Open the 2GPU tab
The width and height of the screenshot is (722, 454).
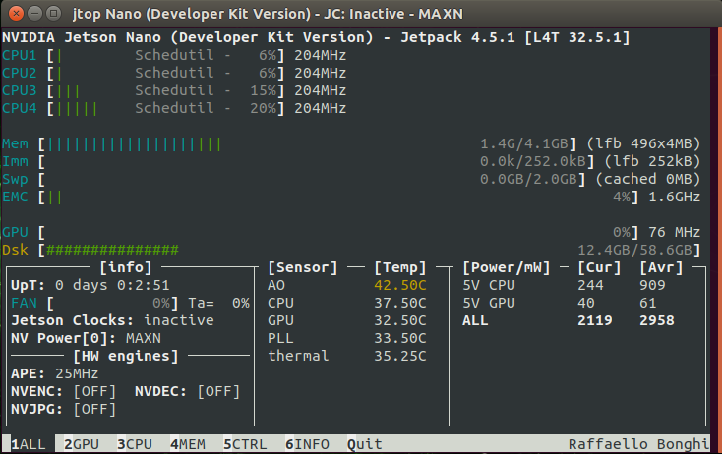[x=82, y=444]
